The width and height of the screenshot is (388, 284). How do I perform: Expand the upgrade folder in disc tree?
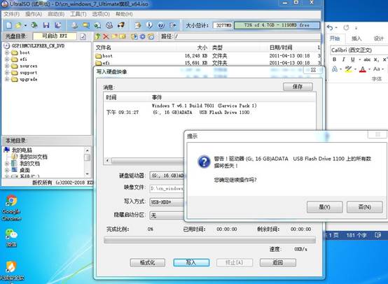[7, 79]
